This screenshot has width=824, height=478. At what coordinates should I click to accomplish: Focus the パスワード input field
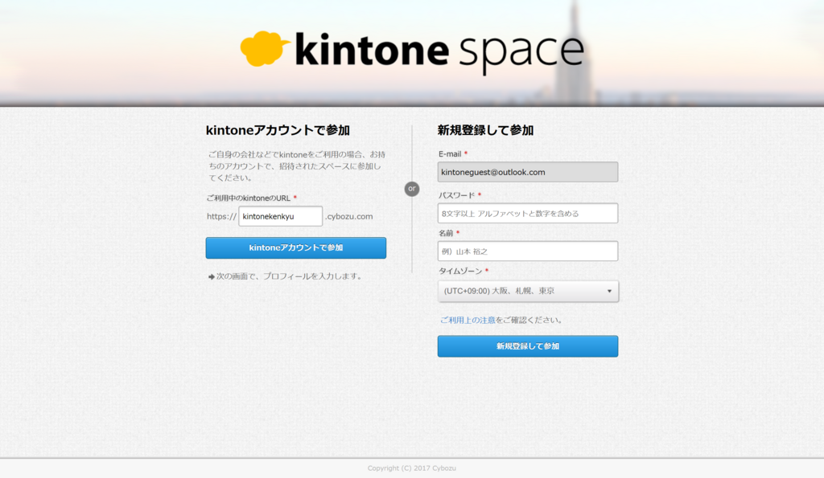[x=528, y=214]
